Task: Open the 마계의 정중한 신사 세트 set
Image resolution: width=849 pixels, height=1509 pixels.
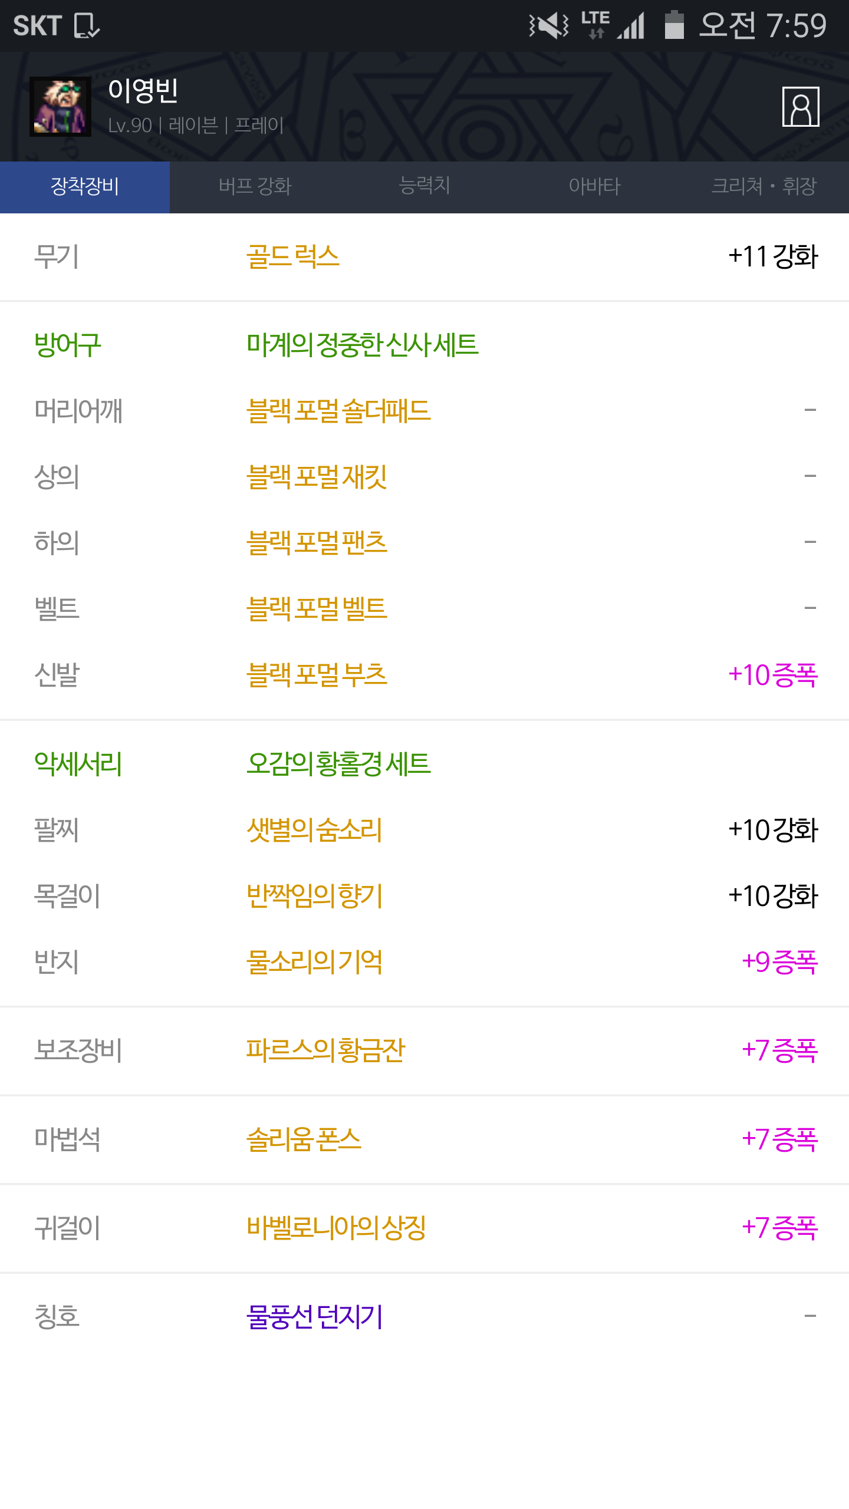Action: click(x=362, y=345)
